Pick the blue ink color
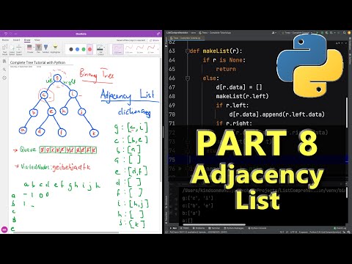This screenshot has width=352, height=264. click(77, 49)
